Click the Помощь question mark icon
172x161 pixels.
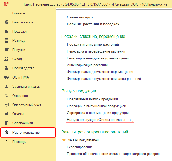(7, 142)
